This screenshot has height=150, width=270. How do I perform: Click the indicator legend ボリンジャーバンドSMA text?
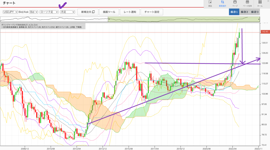pos(19,25)
